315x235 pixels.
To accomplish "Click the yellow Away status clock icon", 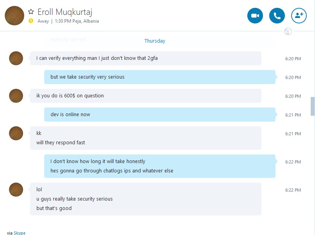I will tap(31, 21).
